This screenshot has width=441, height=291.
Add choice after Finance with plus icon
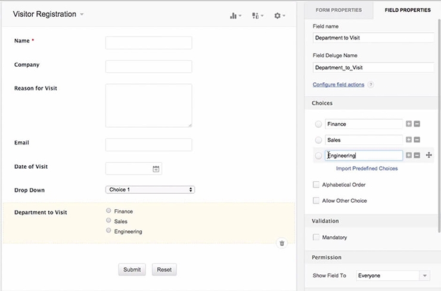(x=409, y=124)
